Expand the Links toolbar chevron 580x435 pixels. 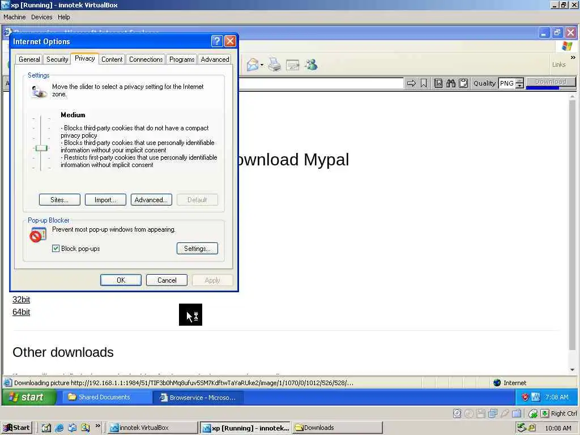pyautogui.click(x=573, y=57)
